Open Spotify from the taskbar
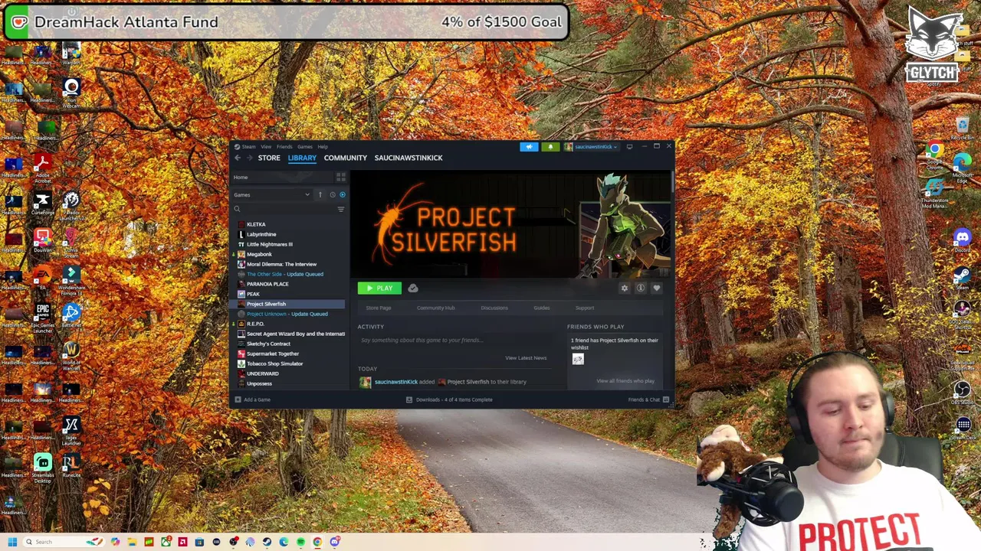981x551 pixels. coord(300,542)
